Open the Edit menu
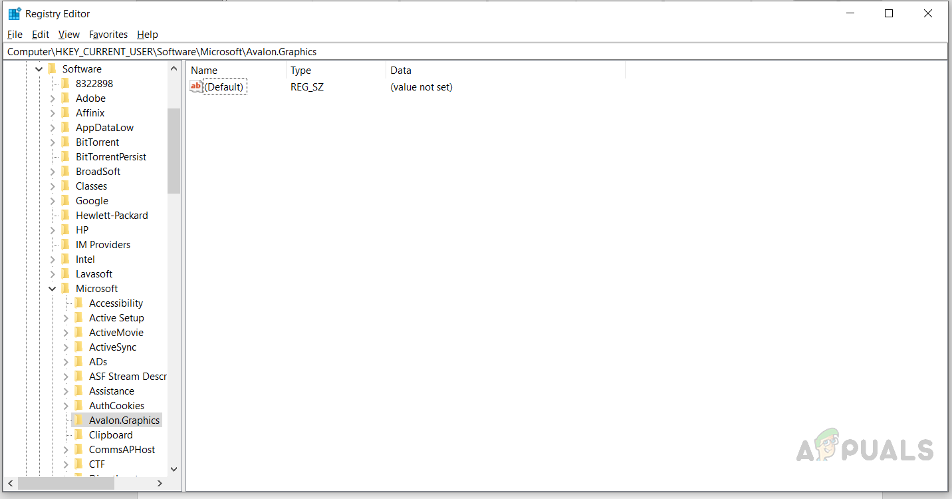952x499 pixels. [x=41, y=35]
